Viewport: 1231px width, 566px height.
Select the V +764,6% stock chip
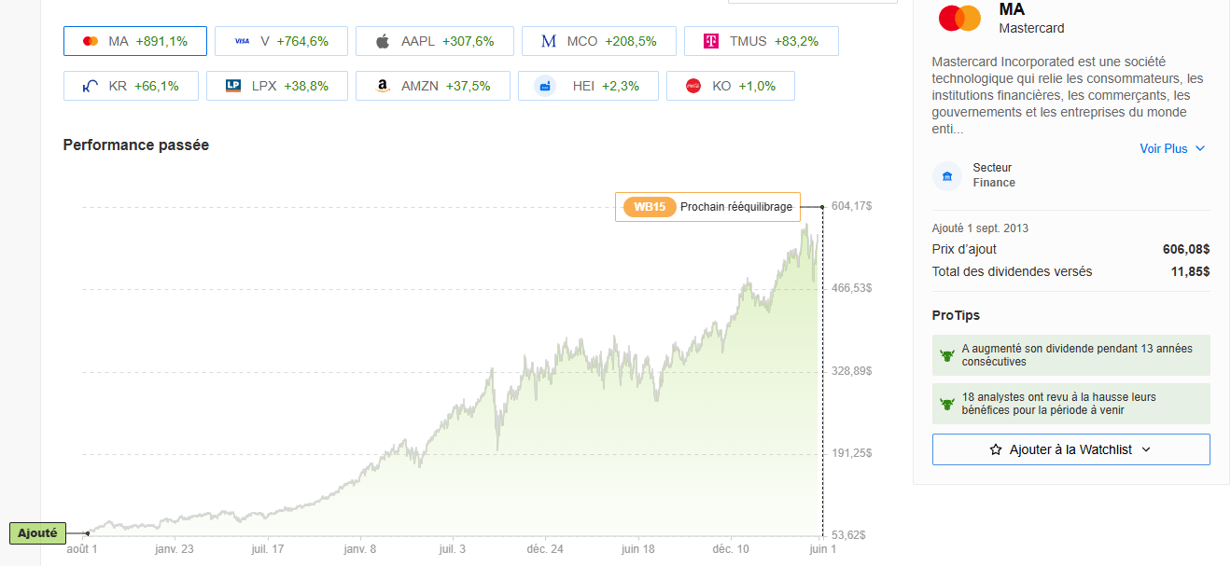click(x=281, y=41)
